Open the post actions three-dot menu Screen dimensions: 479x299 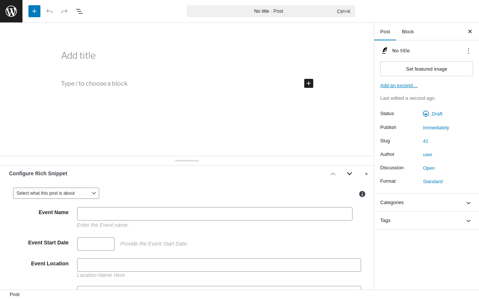click(469, 51)
